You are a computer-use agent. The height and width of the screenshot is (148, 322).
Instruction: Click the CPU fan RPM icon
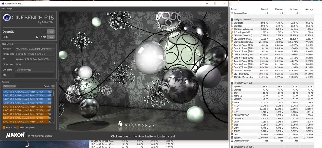232,134
